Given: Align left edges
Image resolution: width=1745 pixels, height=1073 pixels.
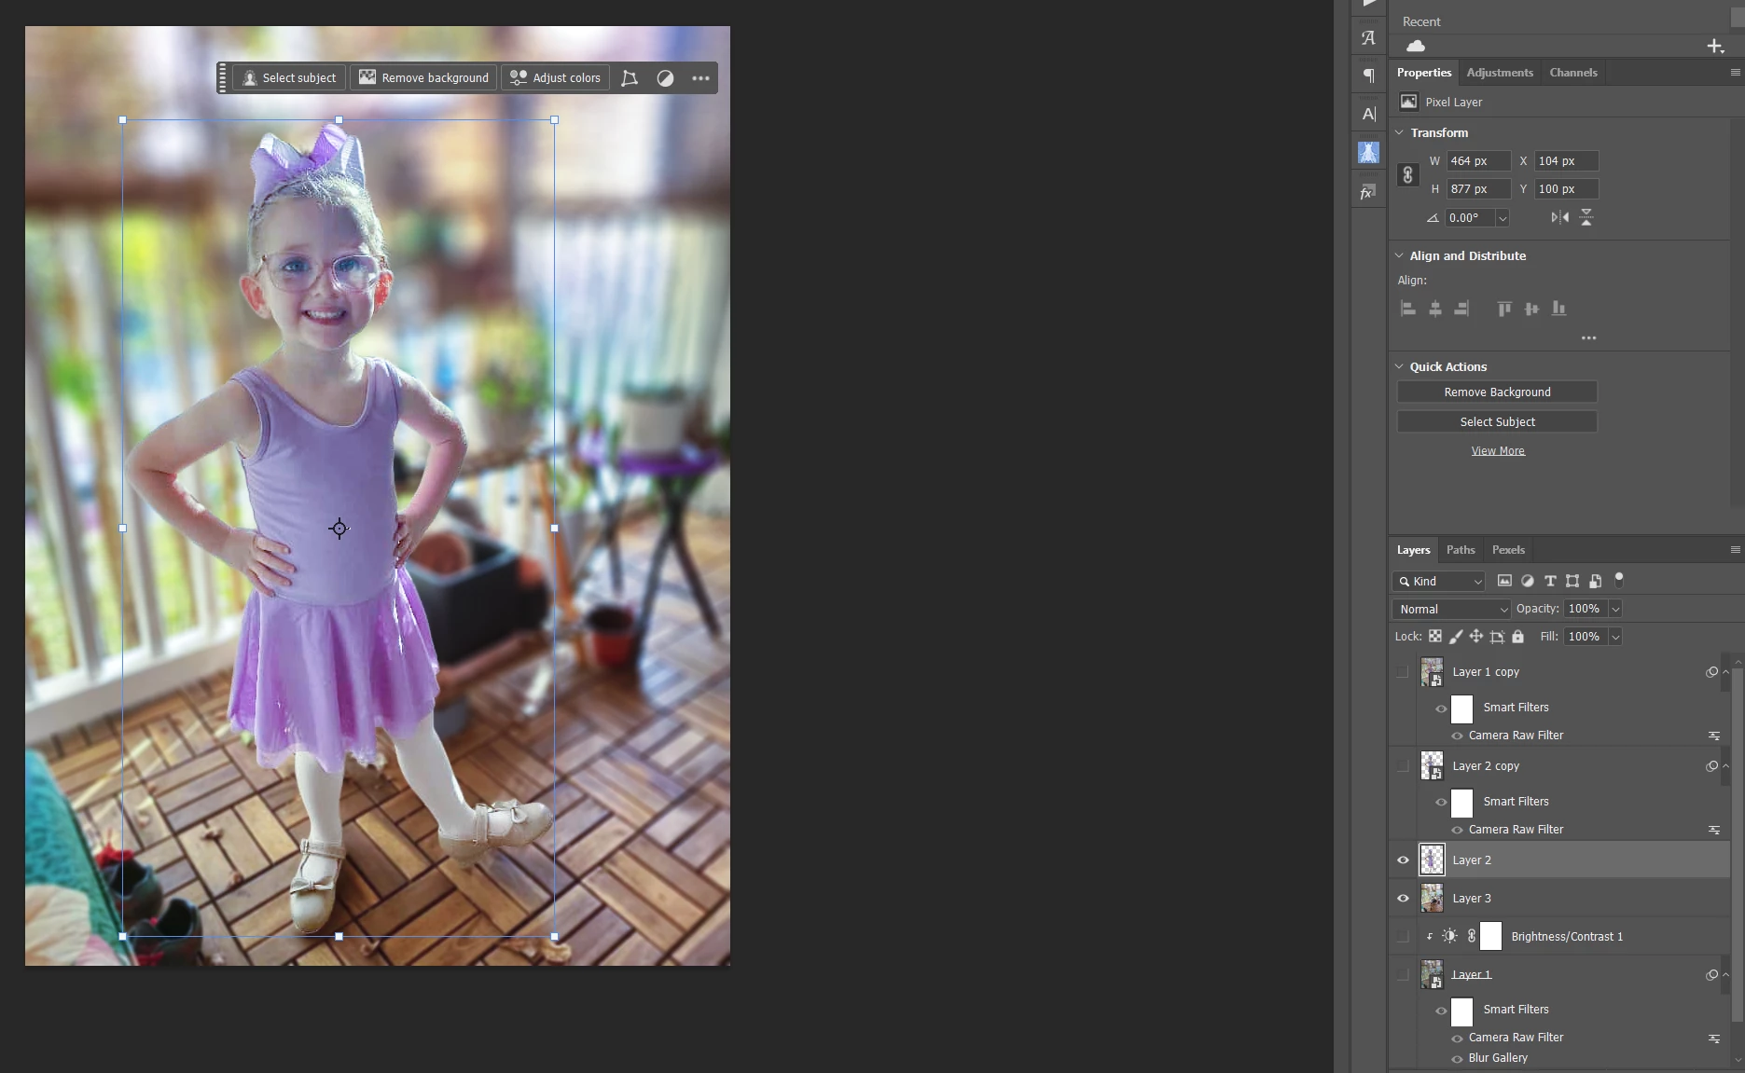Looking at the screenshot, I should click(1408, 309).
